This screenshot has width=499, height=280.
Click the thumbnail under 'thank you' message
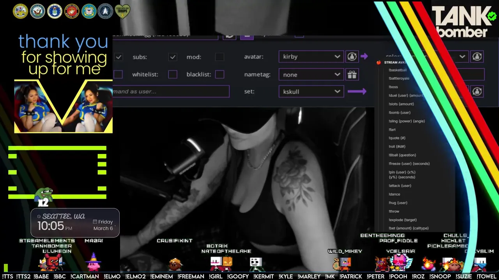pyautogui.click(x=64, y=106)
